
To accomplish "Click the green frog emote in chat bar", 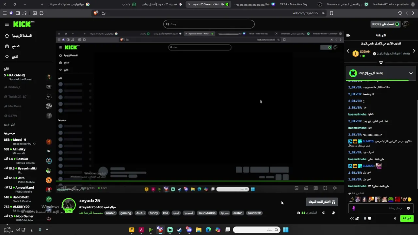I will coord(391,199).
